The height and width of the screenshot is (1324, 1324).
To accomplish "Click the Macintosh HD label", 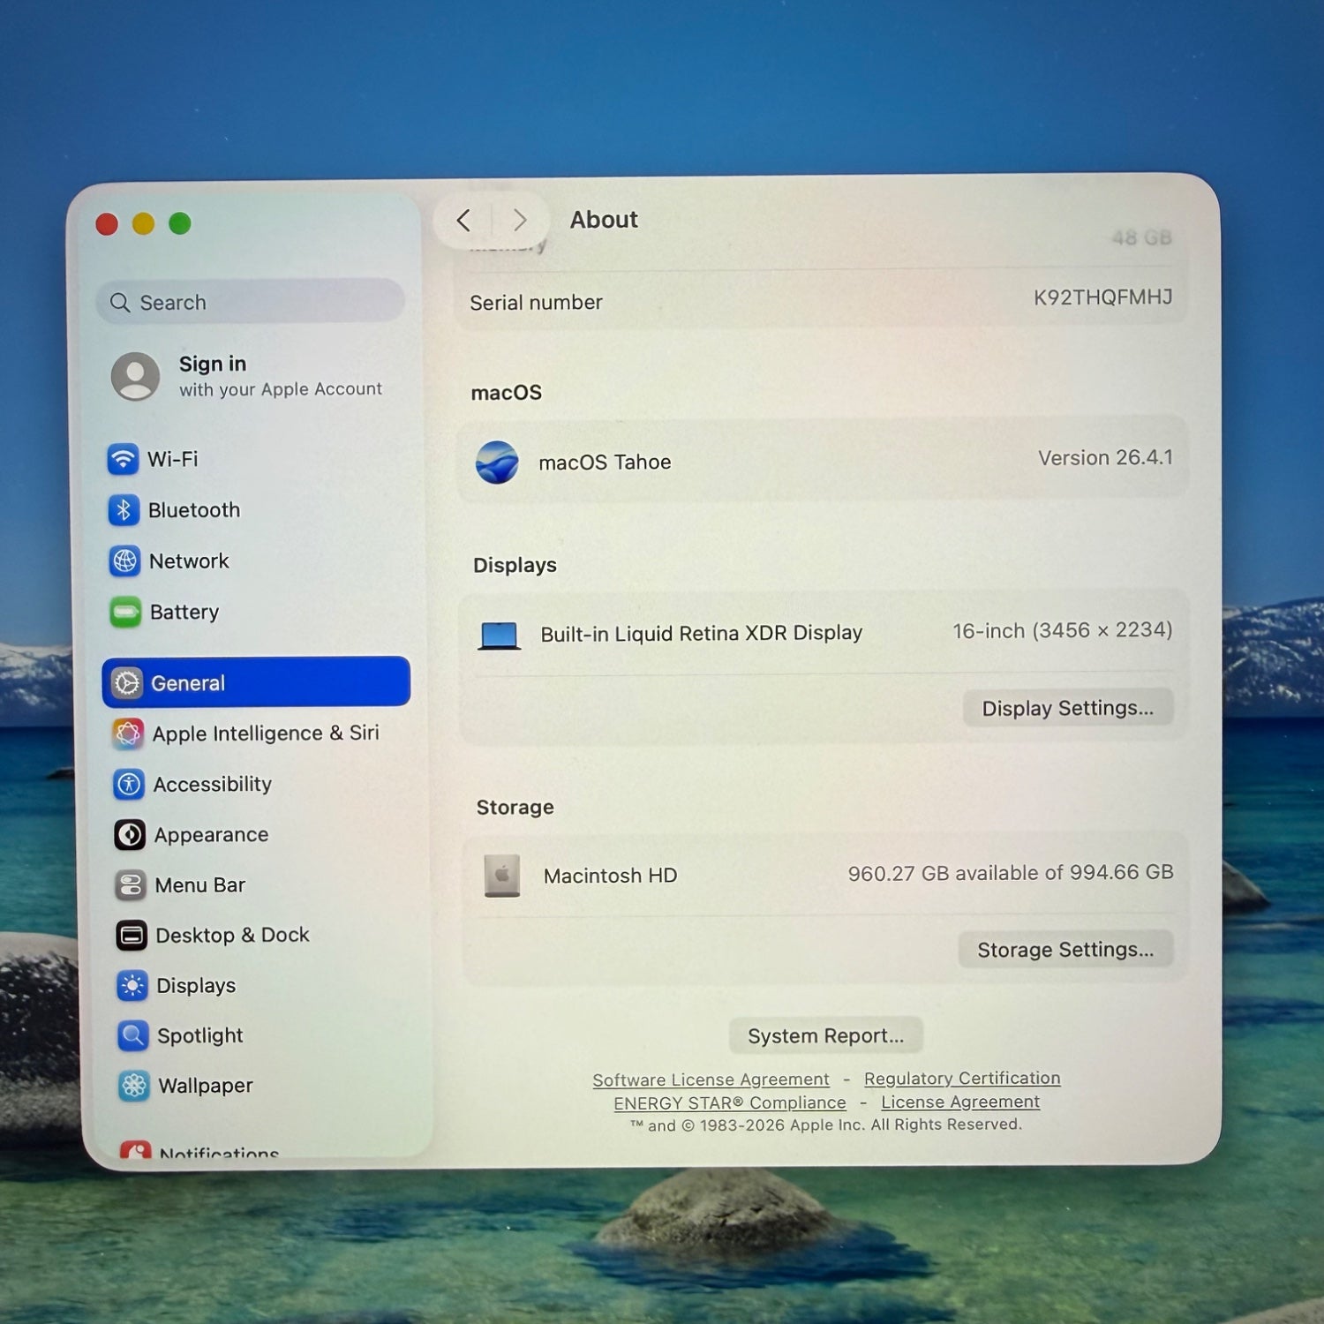I will tap(610, 876).
